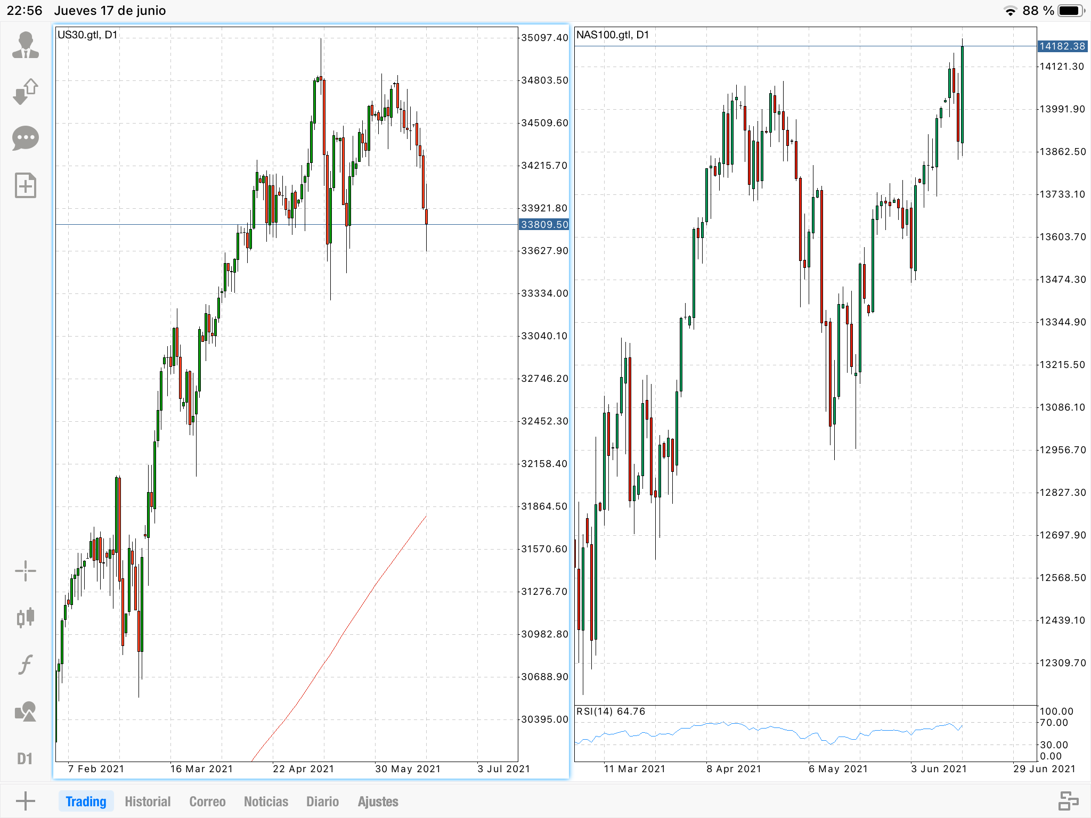Open the D1 timeframe selector

pos(25,758)
